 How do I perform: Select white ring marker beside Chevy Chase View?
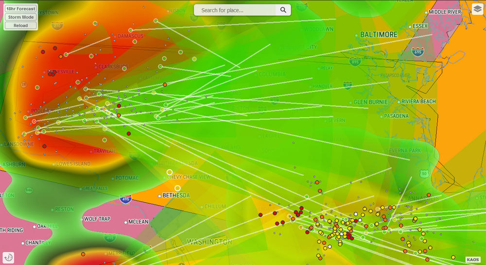170,172
